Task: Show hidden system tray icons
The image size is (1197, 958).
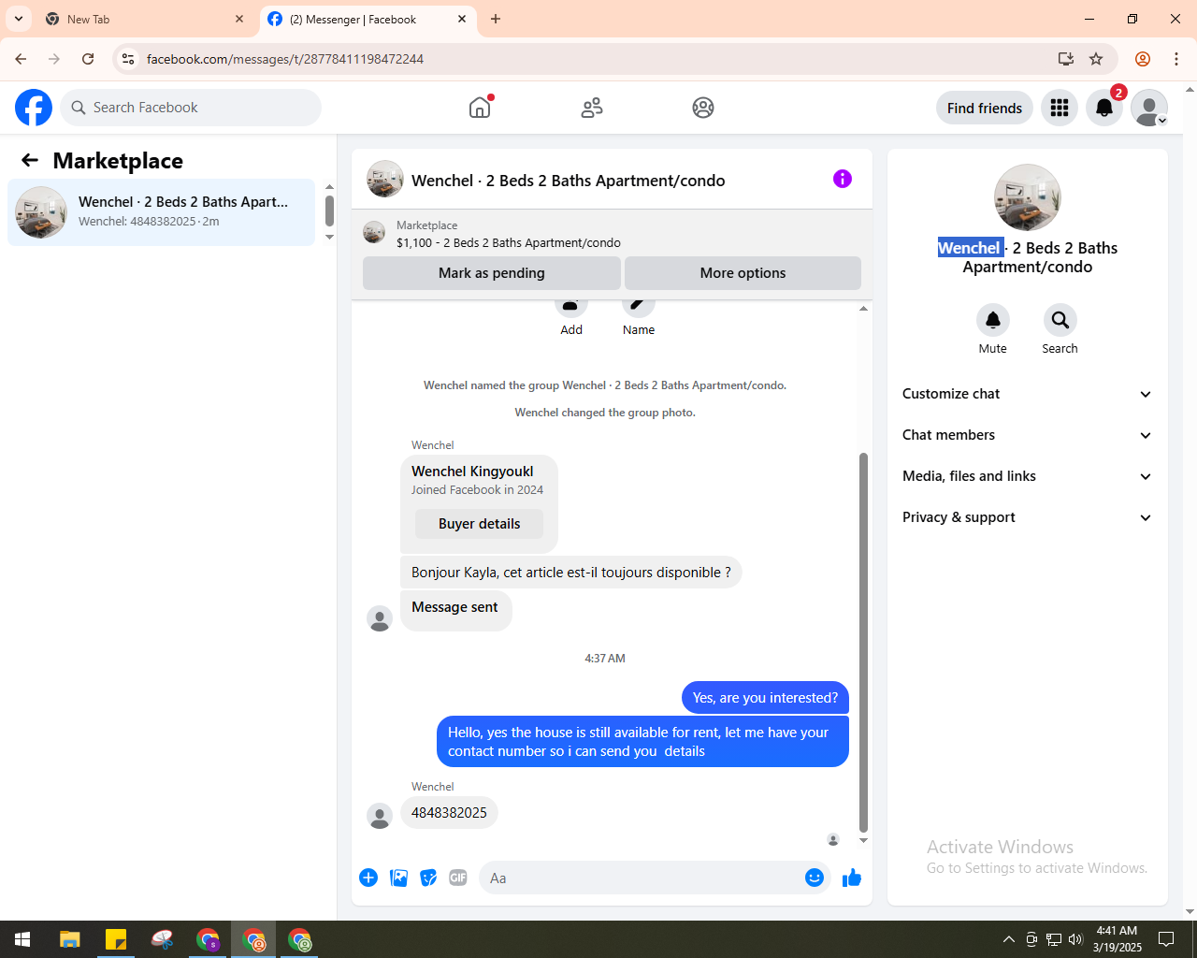Action: tap(1008, 939)
